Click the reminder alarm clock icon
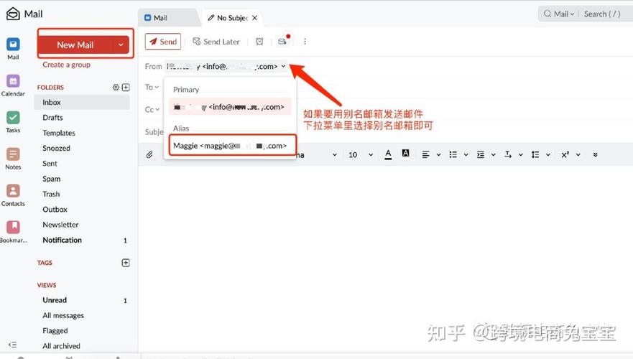Screen dimensions: 633x359 pyautogui.click(x=259, y=42)
